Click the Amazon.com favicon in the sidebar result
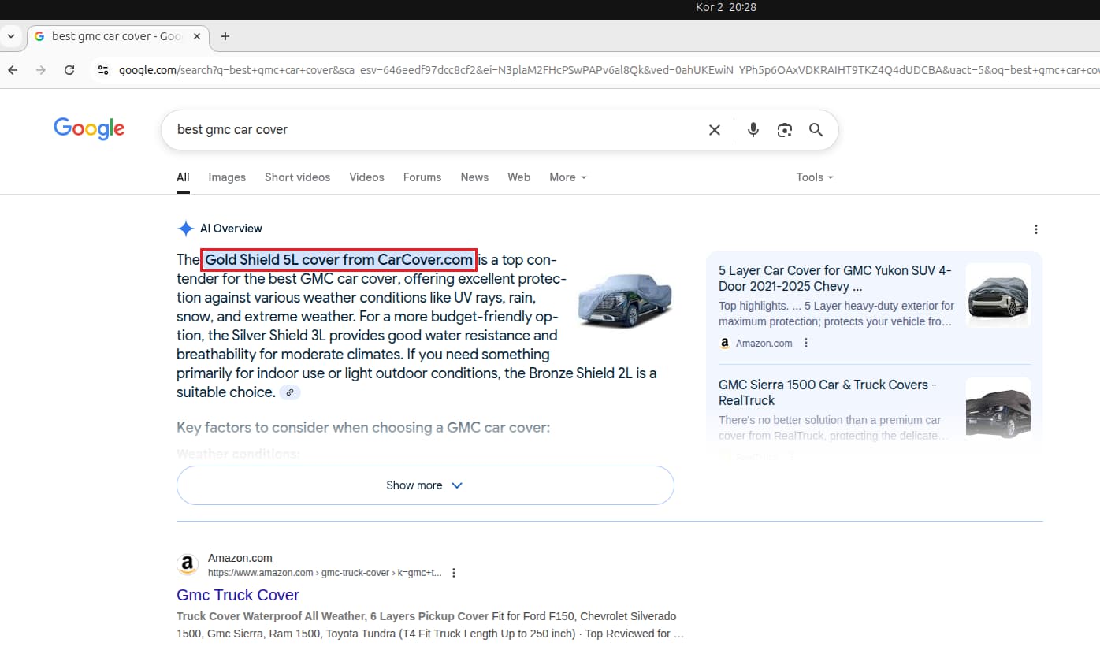This screenshot has width=1100, height=654. [724, 343]
